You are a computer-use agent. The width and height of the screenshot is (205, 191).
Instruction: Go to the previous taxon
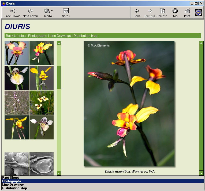13,13
